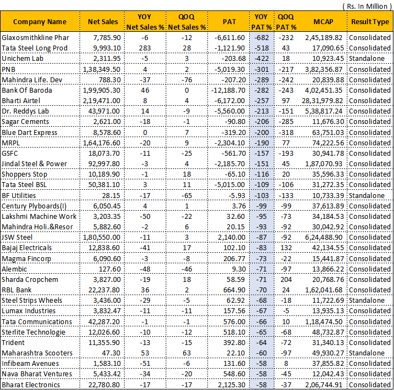Click Standalone in BF Utilities row
Viewport: 394px width, 390px height.
(x=367, y=196)
